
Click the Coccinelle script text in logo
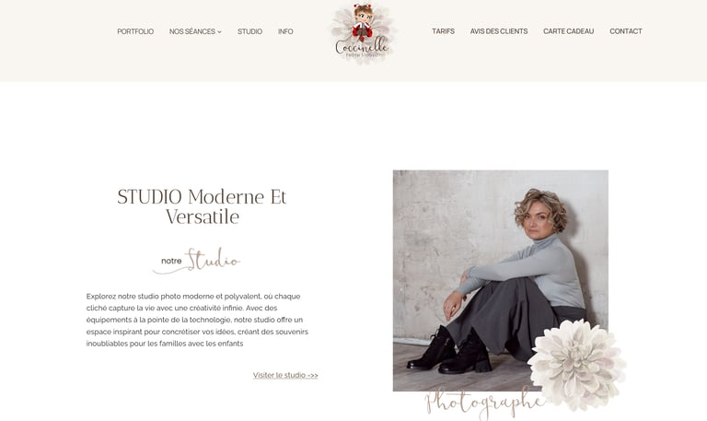[x=362, y=45]
